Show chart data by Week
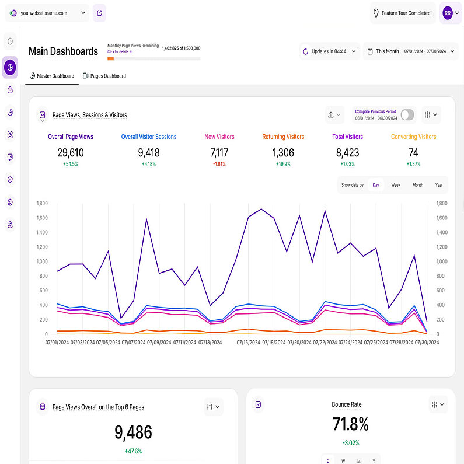 click(x=396, y=185)
